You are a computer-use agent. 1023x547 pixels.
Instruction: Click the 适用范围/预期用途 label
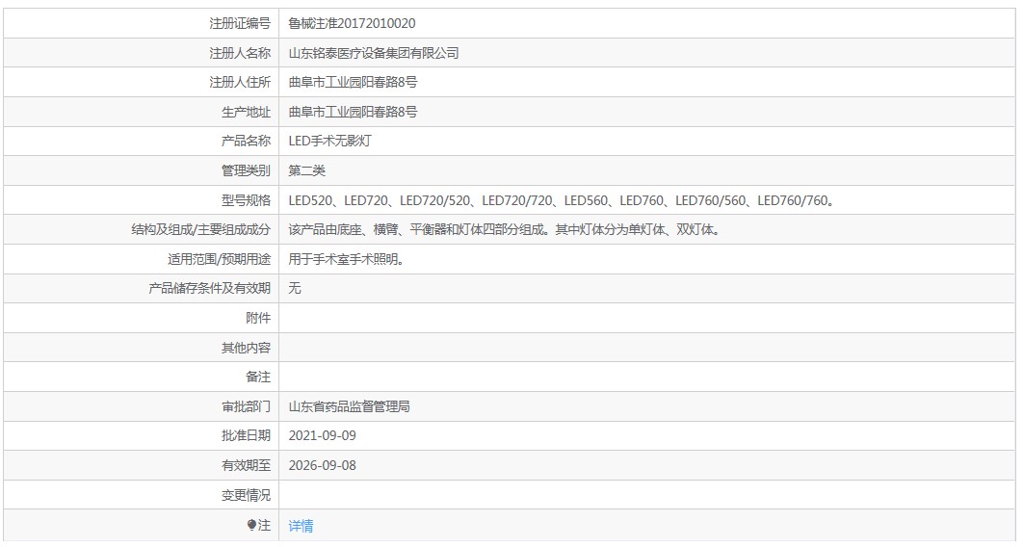[x=220, y=259]
